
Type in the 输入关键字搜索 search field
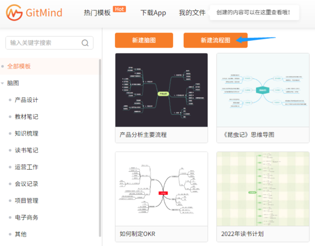tap(45, 43)
